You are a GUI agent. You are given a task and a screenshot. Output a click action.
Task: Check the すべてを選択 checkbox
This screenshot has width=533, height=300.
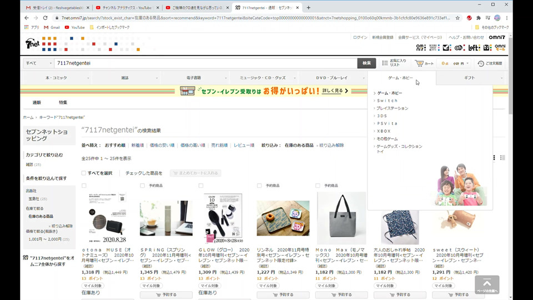[84, 173]
